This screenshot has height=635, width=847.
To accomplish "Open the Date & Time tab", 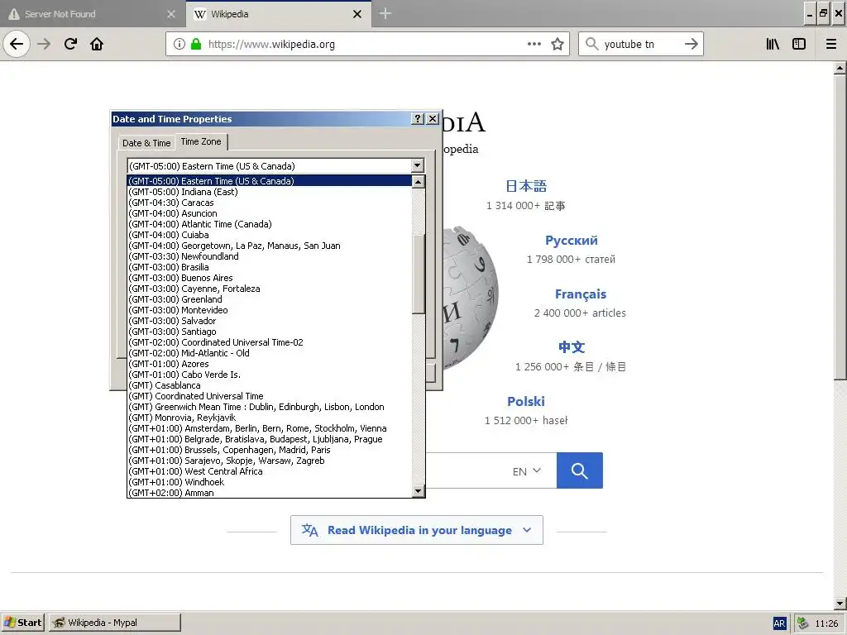I will [x=146, y=143].
